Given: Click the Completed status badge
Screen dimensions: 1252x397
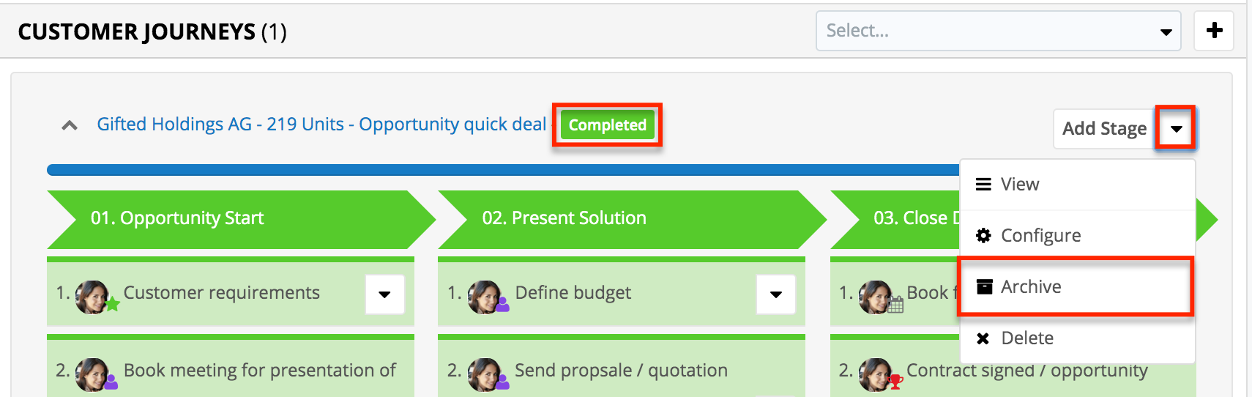Looking at the screenshot, I should (607, 125).
